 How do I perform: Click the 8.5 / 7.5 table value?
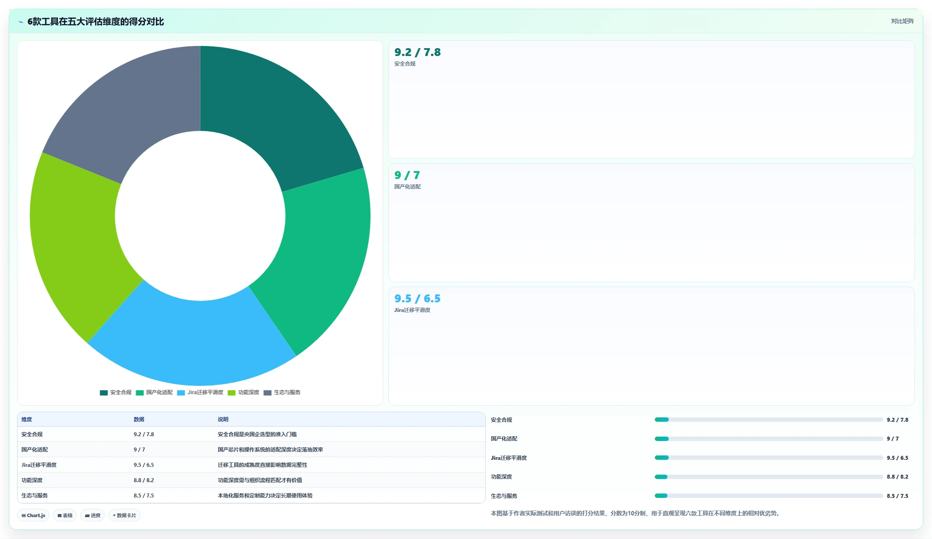(144, 496)
